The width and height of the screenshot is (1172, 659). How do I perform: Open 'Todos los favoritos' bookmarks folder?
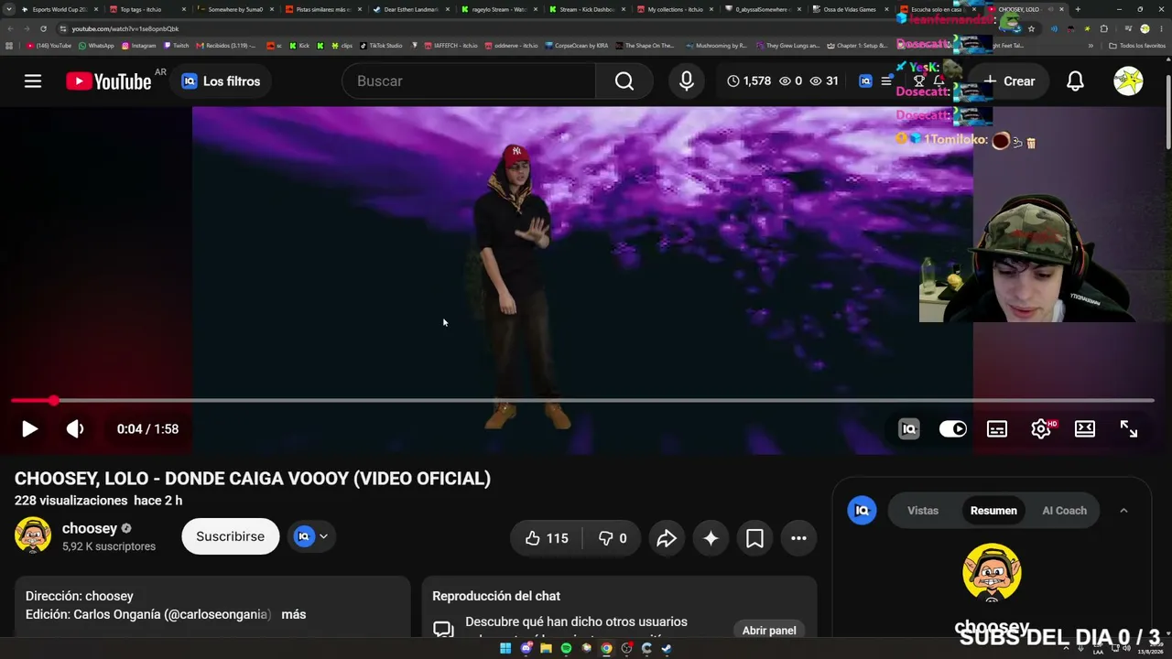click(x=1137, y=45)
